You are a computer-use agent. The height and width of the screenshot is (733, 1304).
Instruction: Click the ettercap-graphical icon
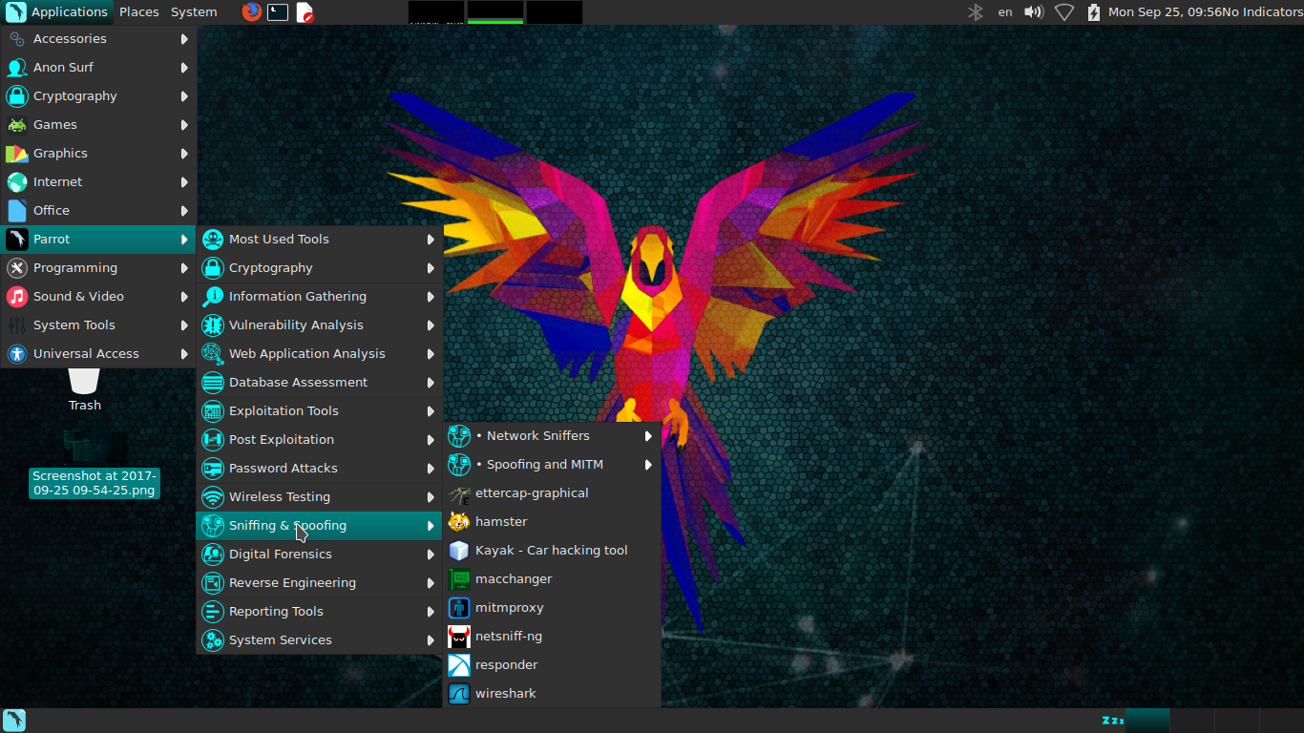pyautogui.click(x=459, y=493)
